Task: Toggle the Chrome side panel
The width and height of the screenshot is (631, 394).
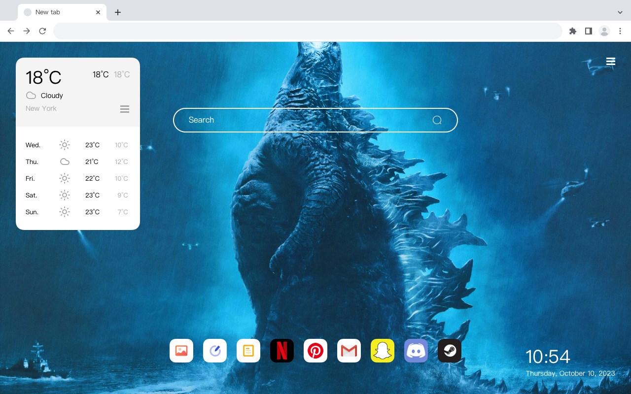Action: point(589,31)
